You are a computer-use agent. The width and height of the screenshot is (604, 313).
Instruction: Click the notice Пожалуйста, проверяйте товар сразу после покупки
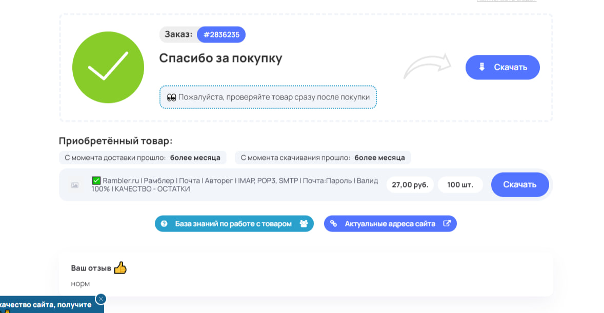point(268,97)
